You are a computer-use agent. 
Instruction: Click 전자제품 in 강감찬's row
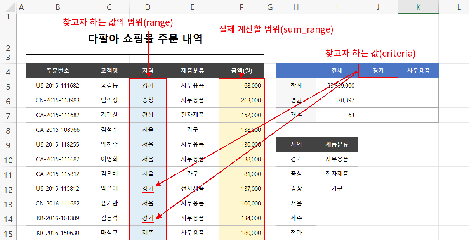pos(193,115)
